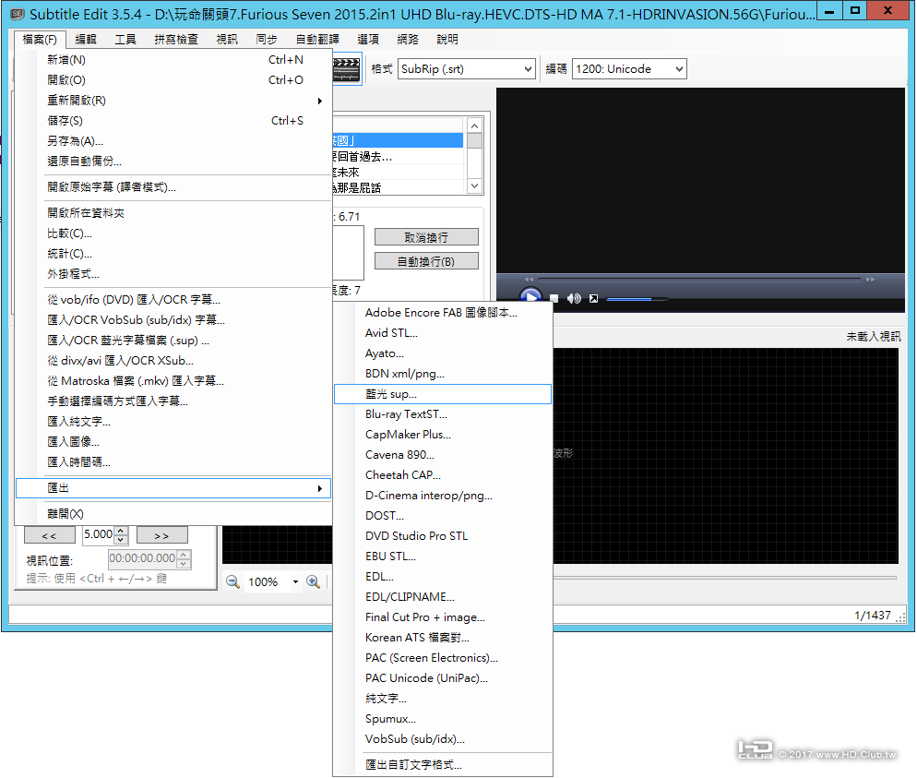Expand the 重新開啟(R) submenu
917x778 pixels.
(173, 101)
